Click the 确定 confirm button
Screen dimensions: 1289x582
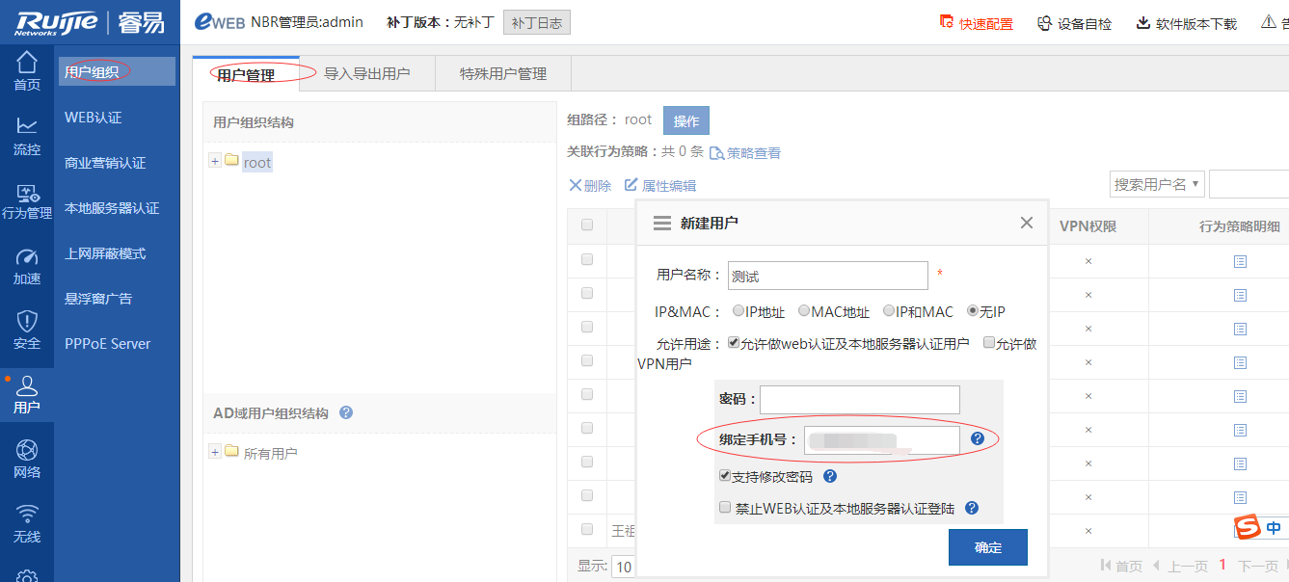pos(987,547)
